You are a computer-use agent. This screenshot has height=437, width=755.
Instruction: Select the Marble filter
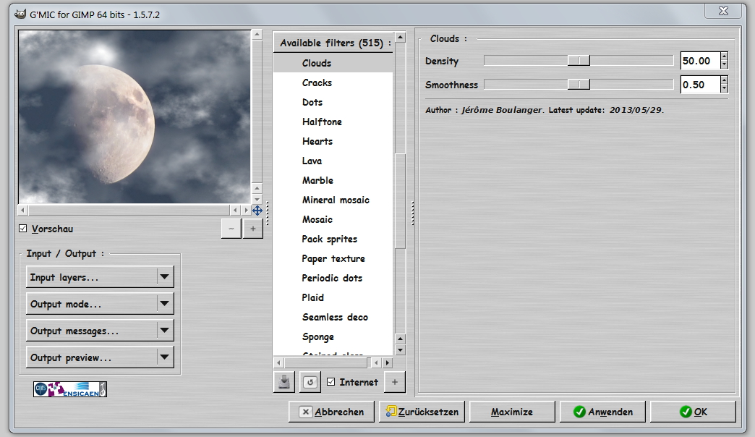pyautogui.click(x=333, y=180)
